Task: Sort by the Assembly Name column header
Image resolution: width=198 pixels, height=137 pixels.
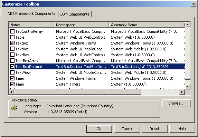Action: click(x=145, y=25)
